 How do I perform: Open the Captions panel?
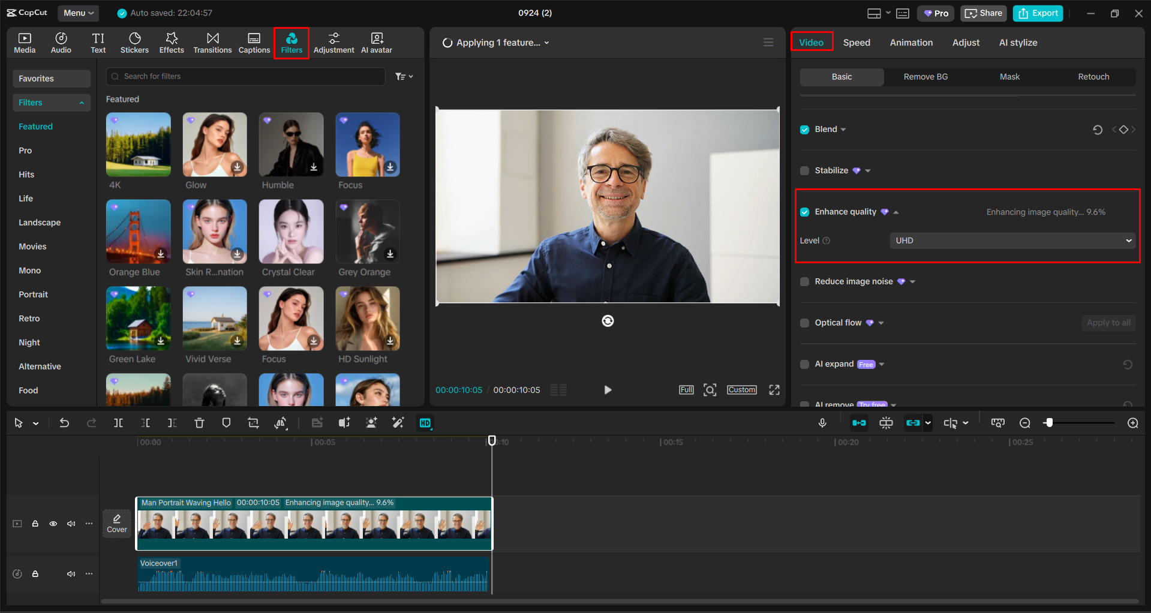pyautogui.click(x=254, y=42)
